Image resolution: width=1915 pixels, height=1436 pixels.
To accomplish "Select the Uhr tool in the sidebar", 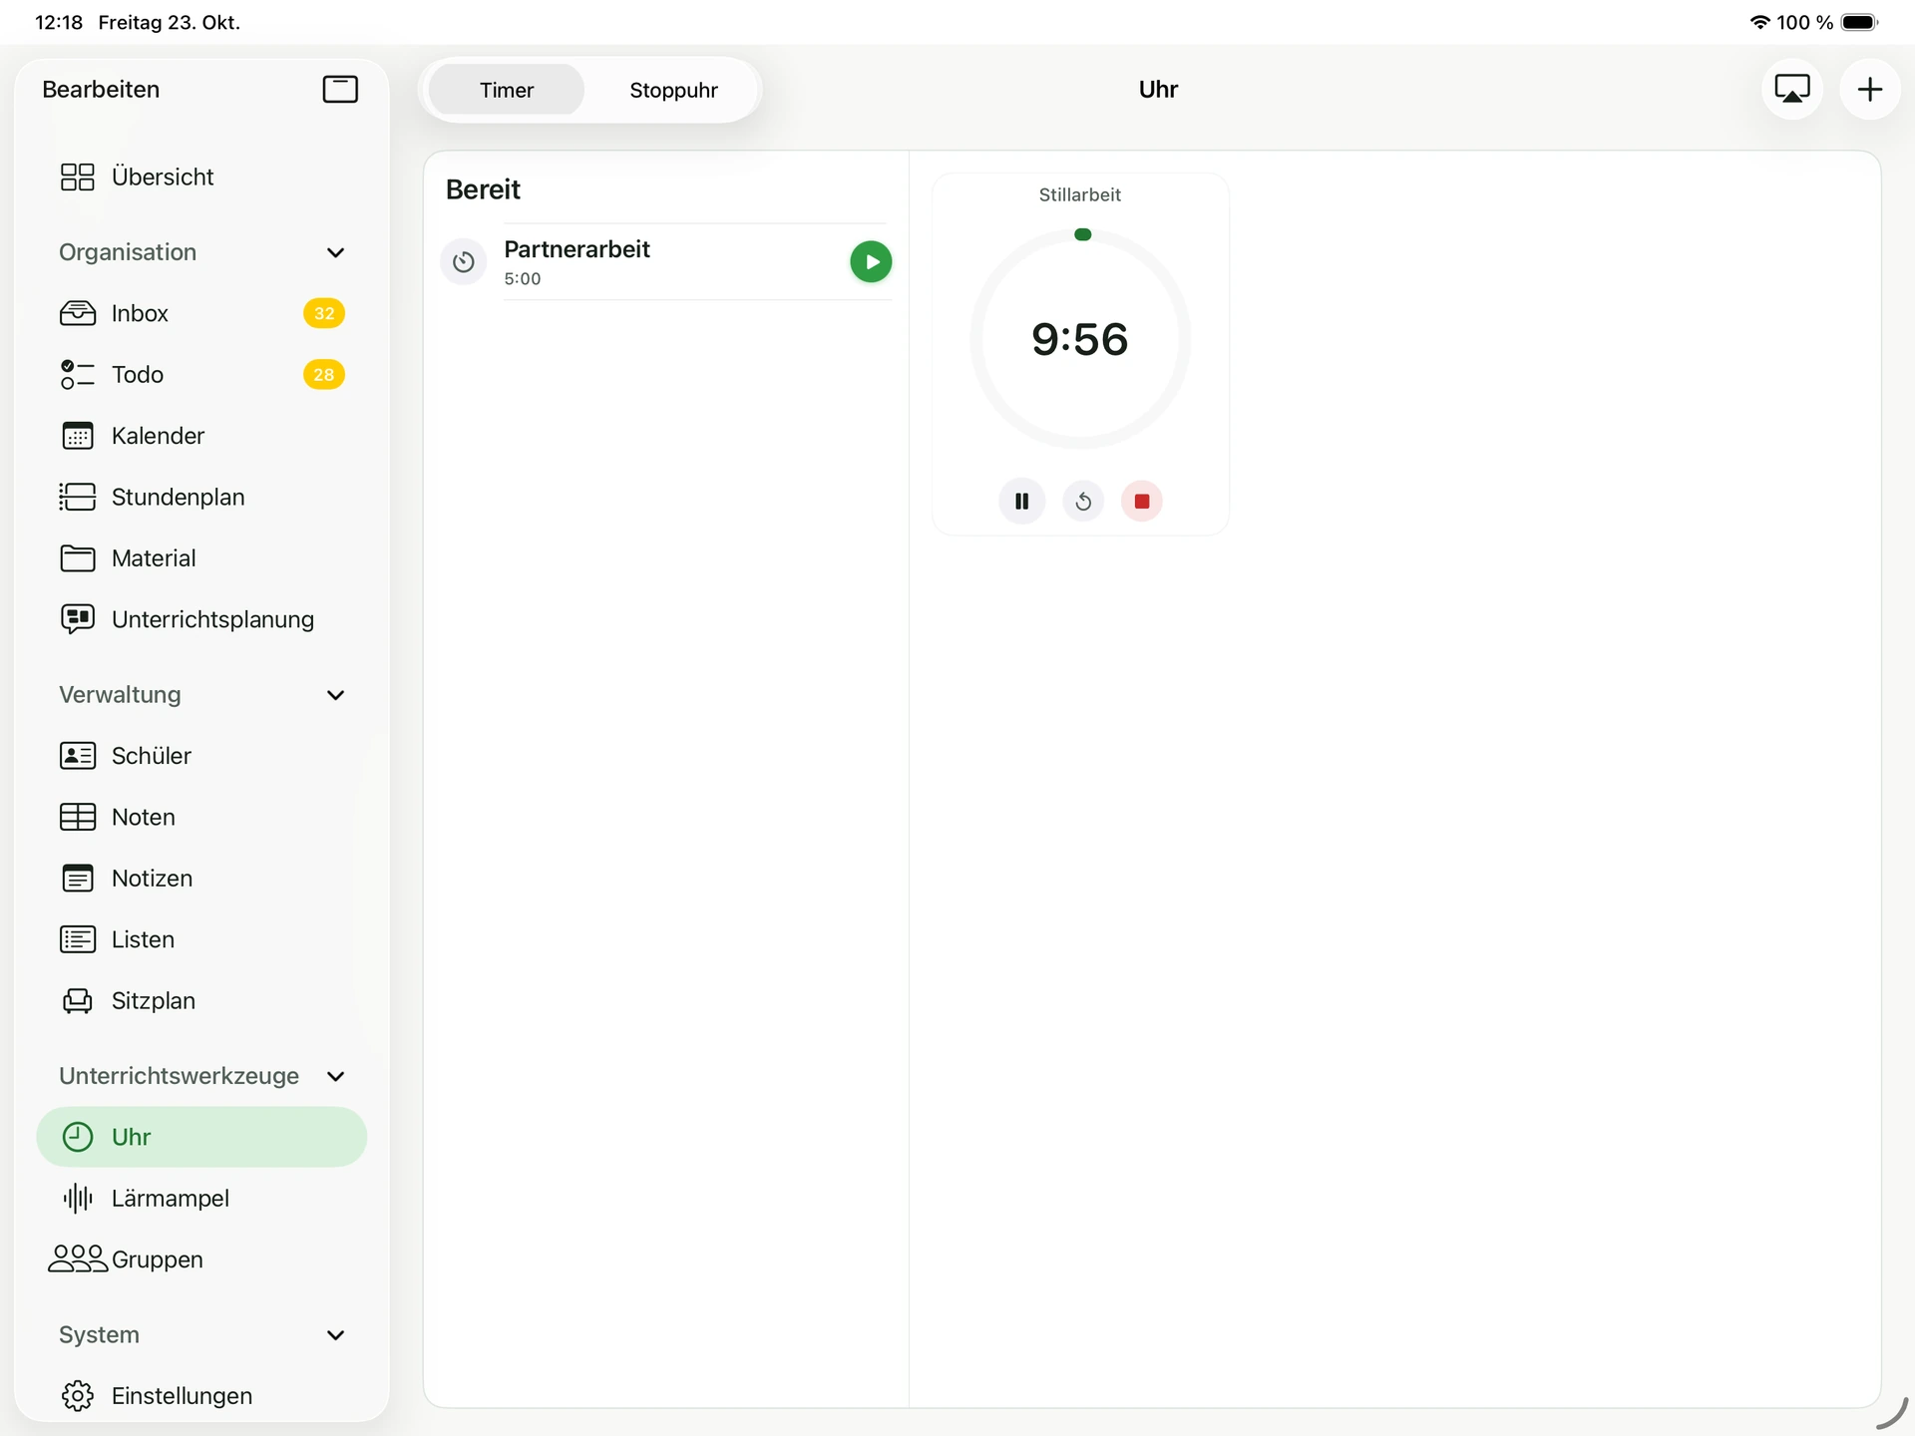I will (201, 1137).
